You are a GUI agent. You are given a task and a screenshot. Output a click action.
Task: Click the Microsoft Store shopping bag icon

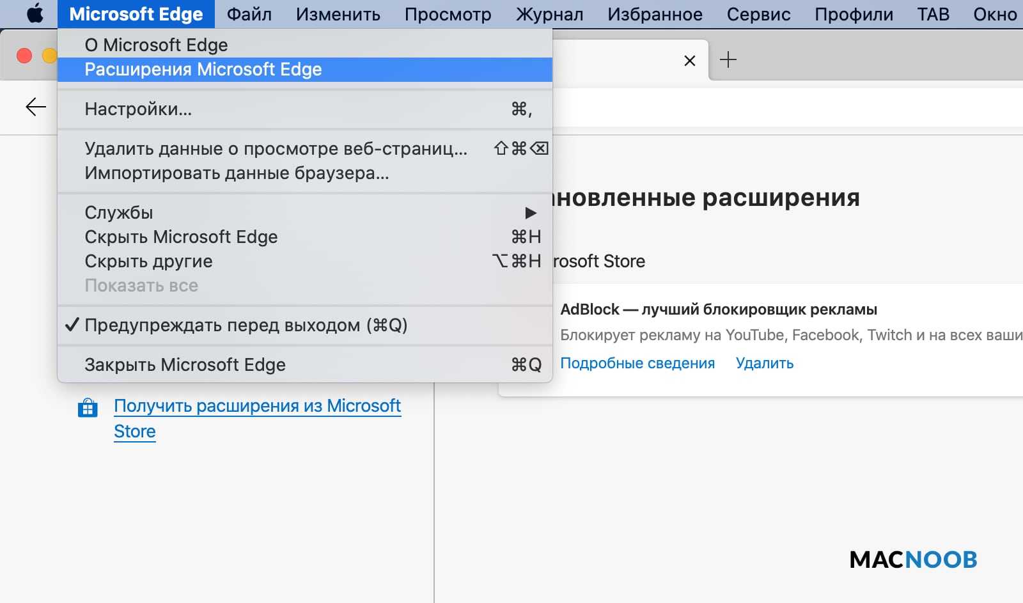(88, 407)
